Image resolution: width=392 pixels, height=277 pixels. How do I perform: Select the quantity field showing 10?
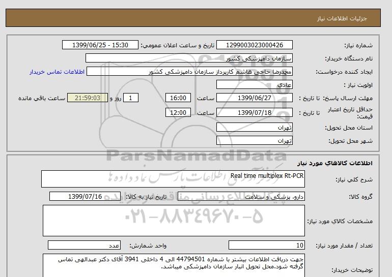[x=266, y=245]
